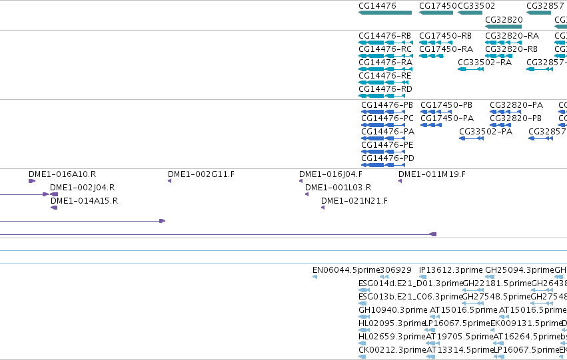Select BAC end DME1-016A10.R
Screen dimensions: 567x360
(x=62, y=174)
